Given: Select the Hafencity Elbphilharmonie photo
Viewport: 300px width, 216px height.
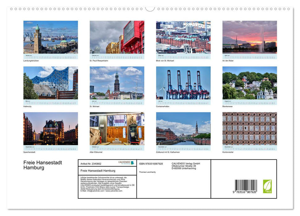Looking at the screenshot, I should pyautogui.click(x=50, y=83).
